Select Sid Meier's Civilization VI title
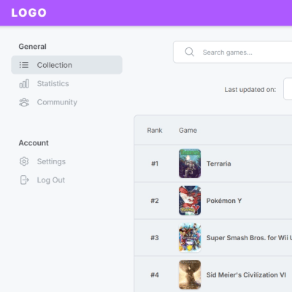The height and width of the screenshot is (292, 292). click(246, 275)
